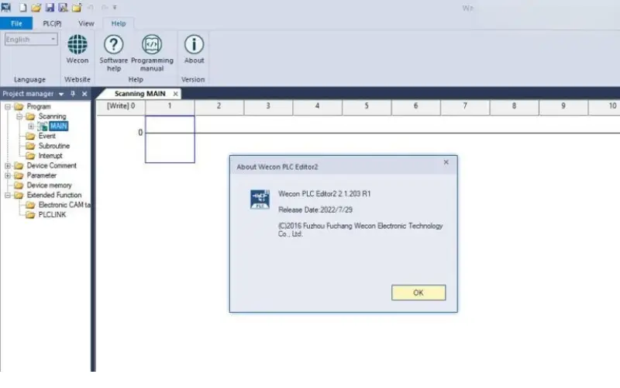Click the selected ladder cell at row 0

click(x=170, y=139)
